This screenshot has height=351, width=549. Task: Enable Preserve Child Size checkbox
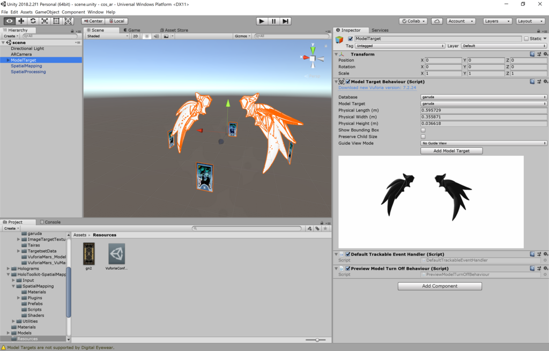pyautogui.click(x=423, y=137)
